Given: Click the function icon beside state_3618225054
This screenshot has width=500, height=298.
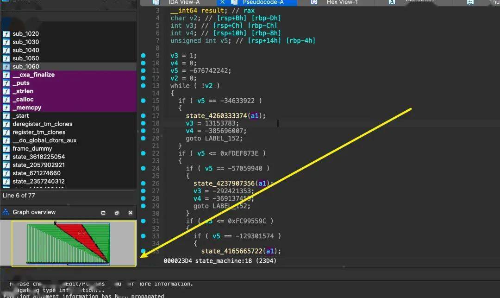Looking at the screenshot, I should coord(6,157).
